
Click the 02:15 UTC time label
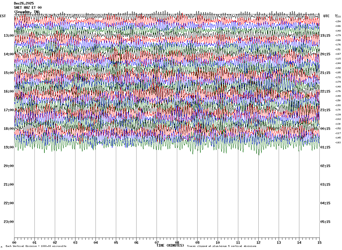[325, 166]
